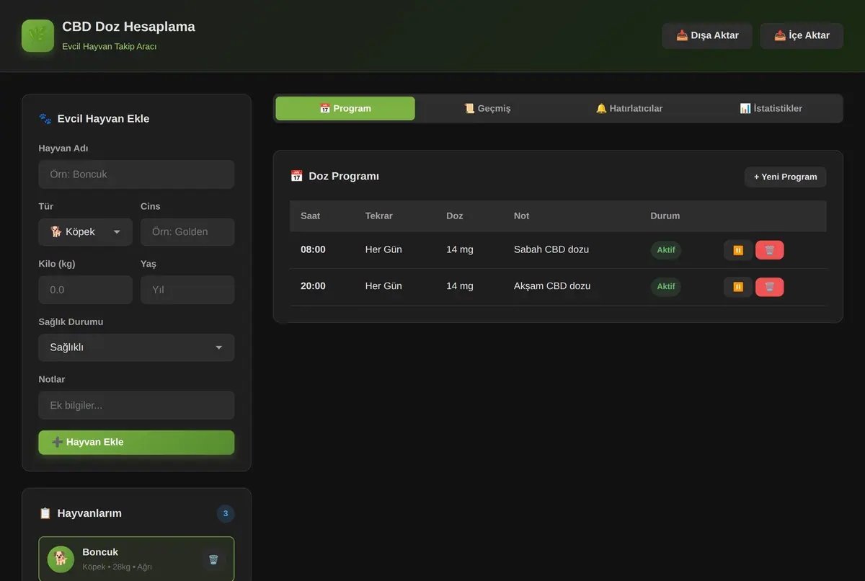Viewport: 865px width, 581px height.
Task: Delete the 20:00 Akşam CBD dozu row
Action: pos(770,287)
